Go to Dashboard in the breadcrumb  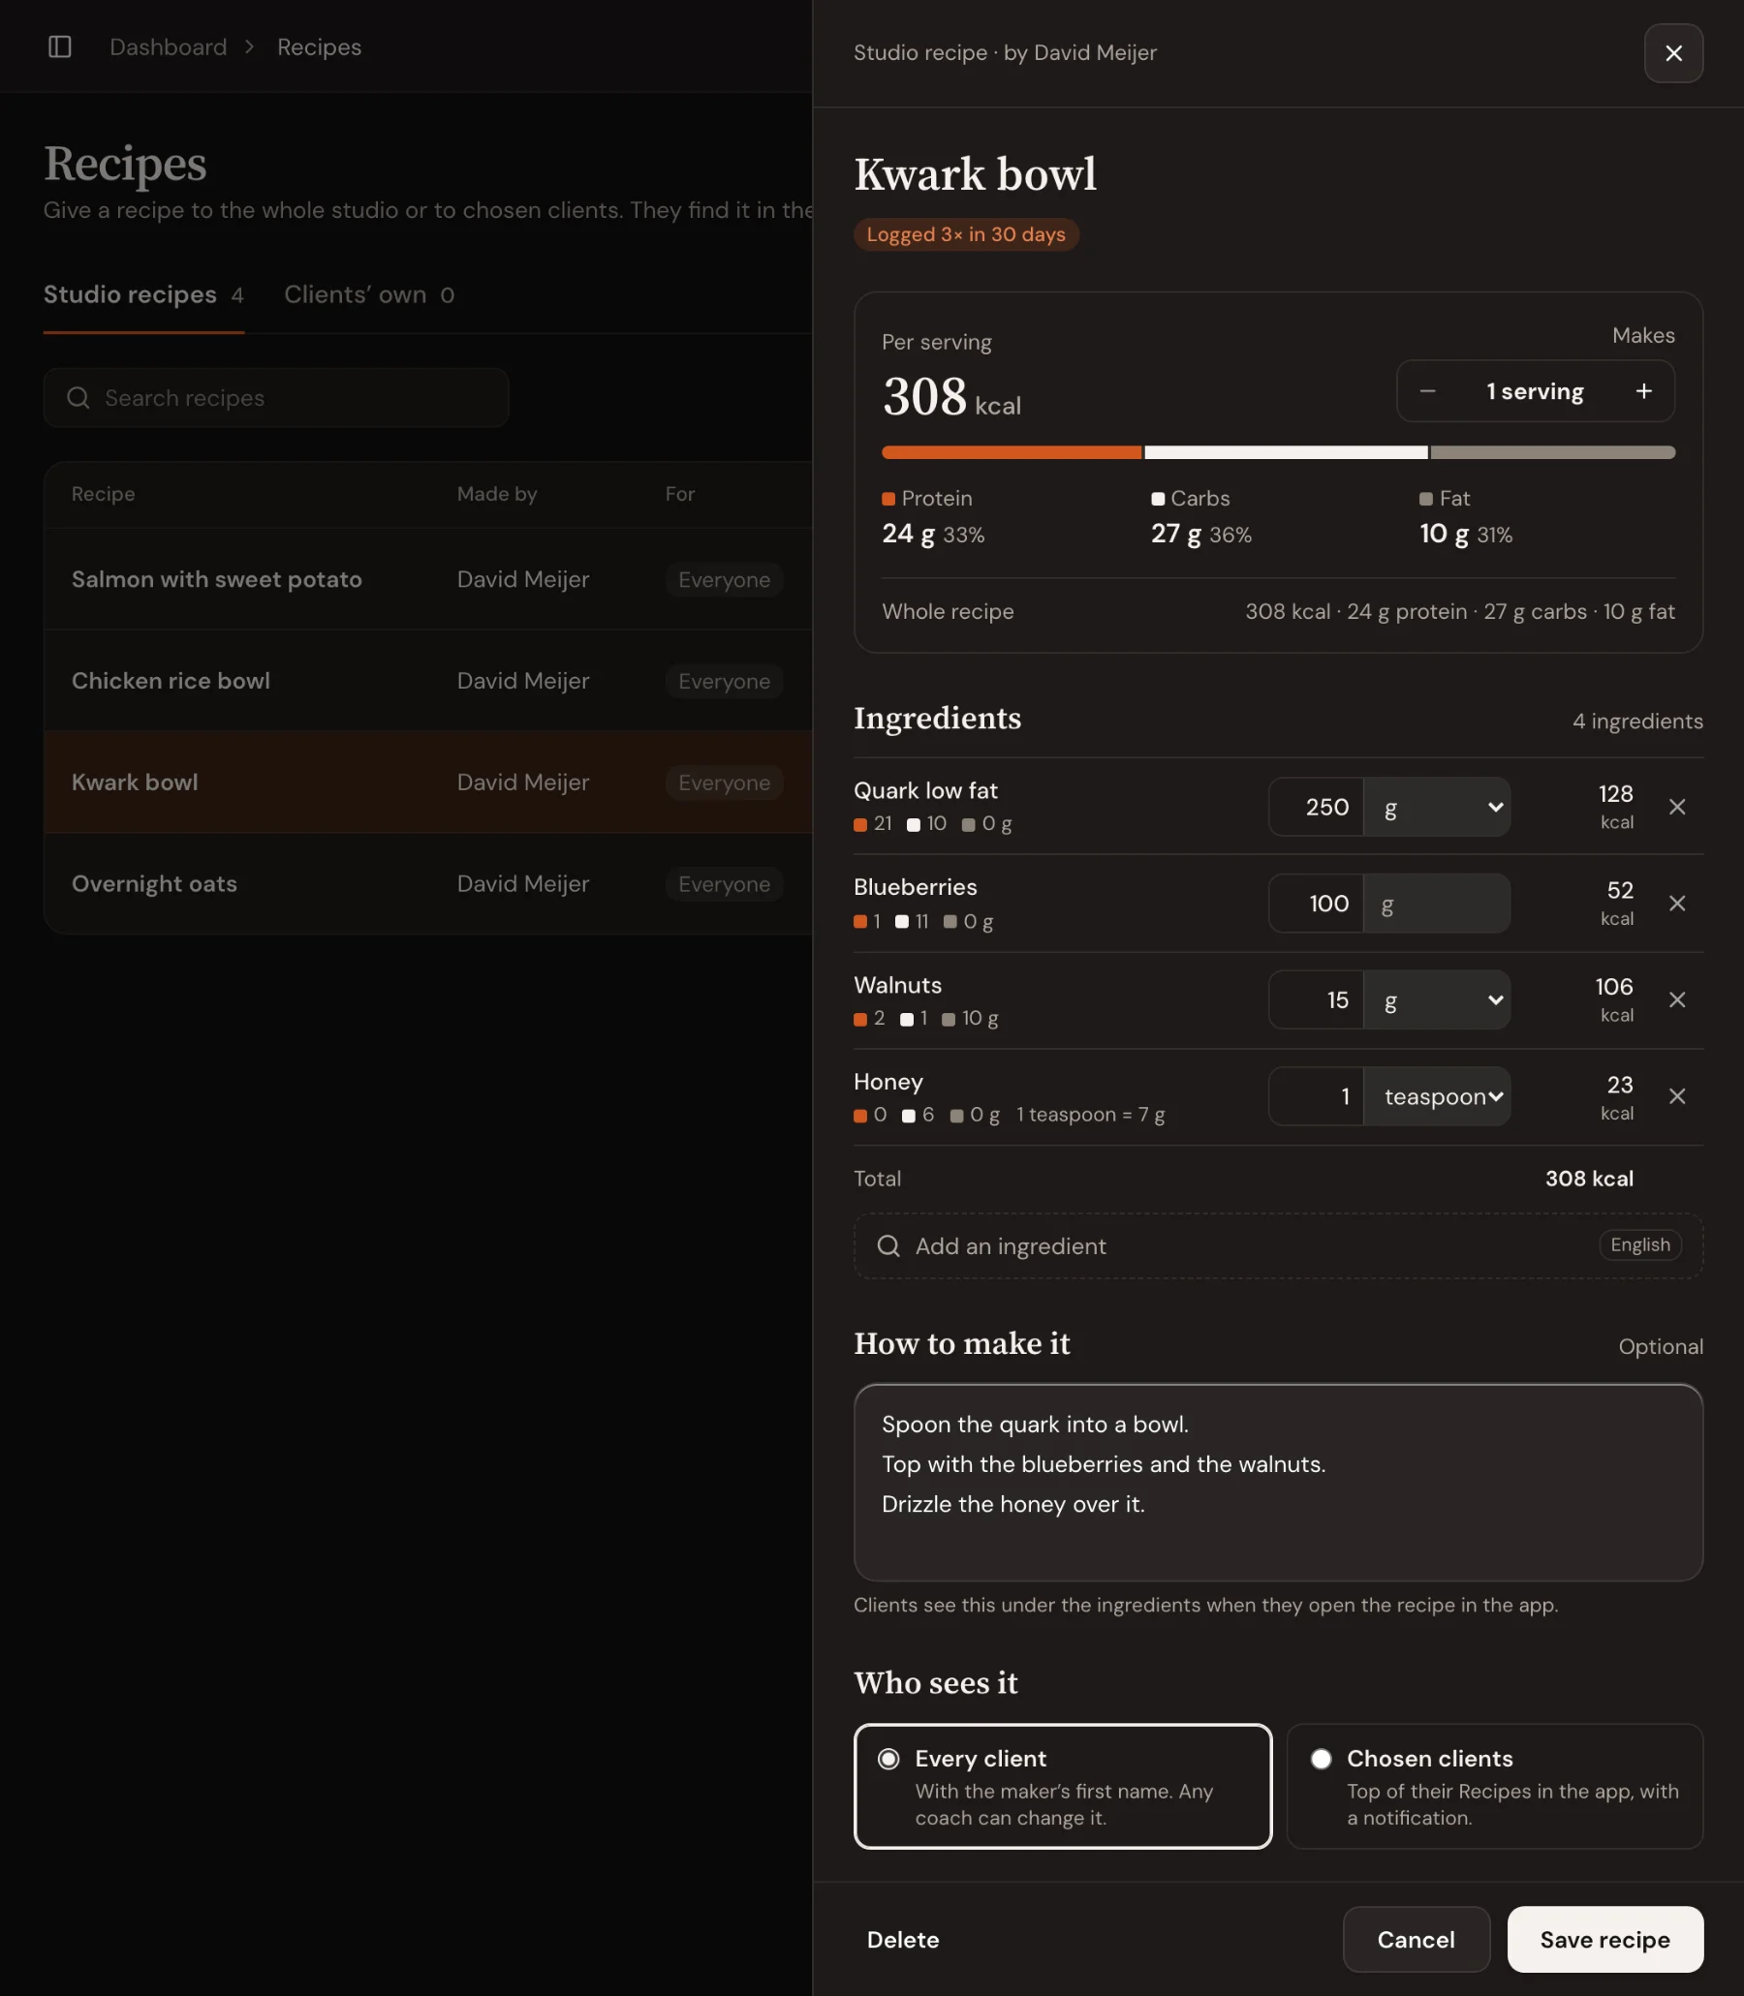pos(168,46)
